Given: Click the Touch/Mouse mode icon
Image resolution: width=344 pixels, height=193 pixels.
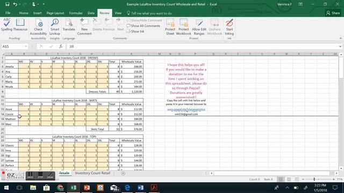Looking at the screenshot, I should pyautogui.click(x=33, y=4).
